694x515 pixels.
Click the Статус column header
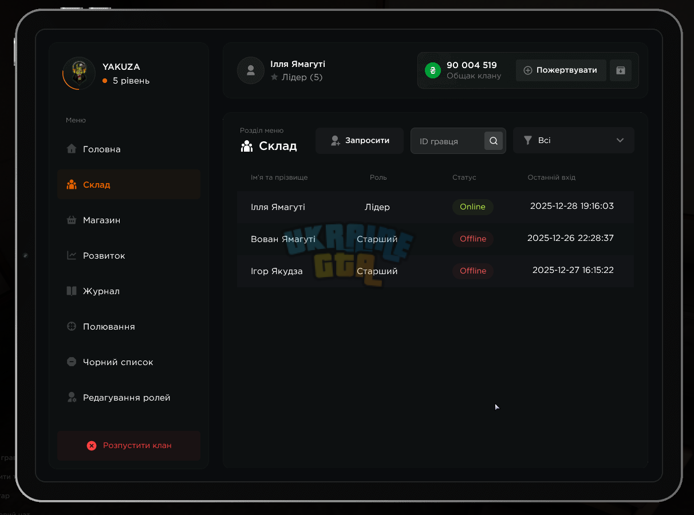pos(464,177)
